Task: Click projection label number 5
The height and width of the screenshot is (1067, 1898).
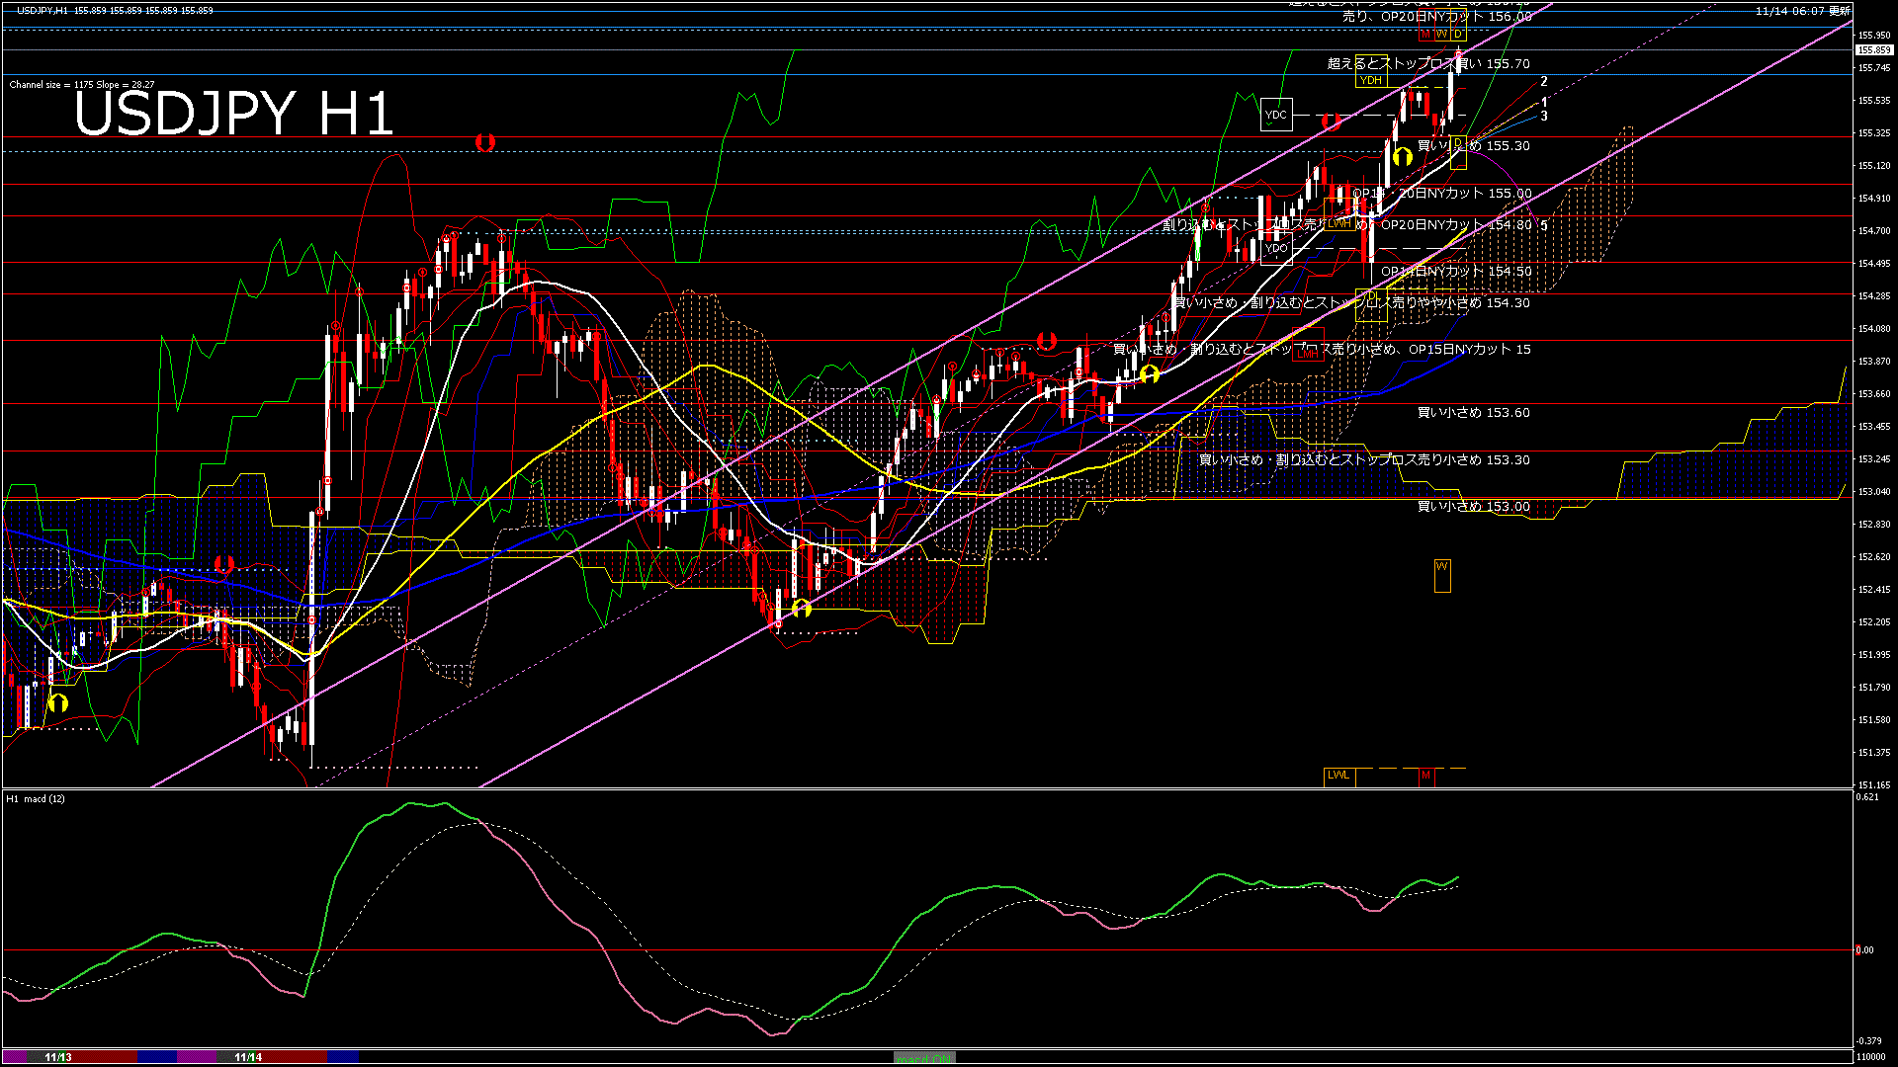Action: click(1544, 225)
